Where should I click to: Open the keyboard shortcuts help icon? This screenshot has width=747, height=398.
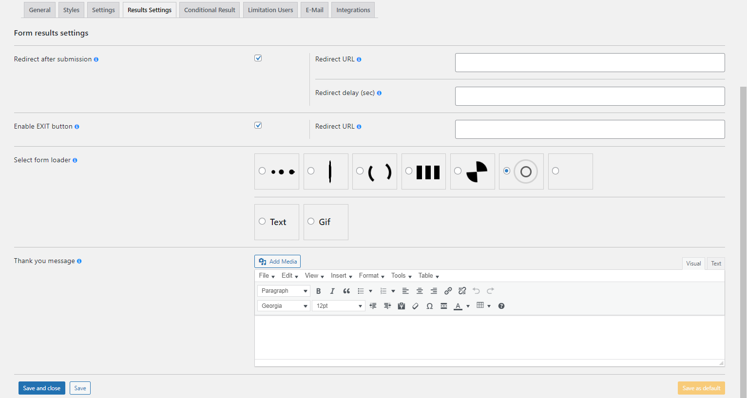[501, 306]
